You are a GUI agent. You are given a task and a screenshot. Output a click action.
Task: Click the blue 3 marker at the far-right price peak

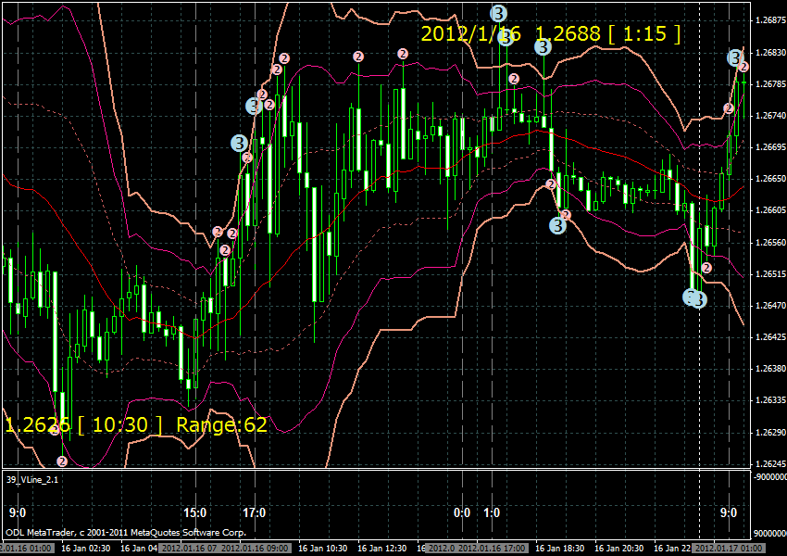click(735, 58)
